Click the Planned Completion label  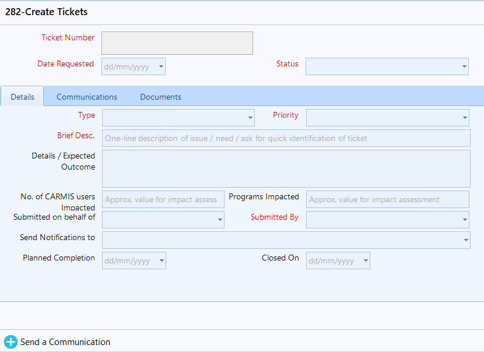pos(59,258)
